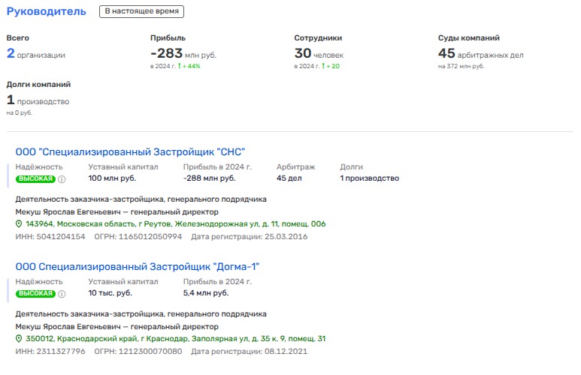Viewport: 581px width, 375px height.
Task: View "45 дел" under Арбитраж column
Action: point(289,178)
